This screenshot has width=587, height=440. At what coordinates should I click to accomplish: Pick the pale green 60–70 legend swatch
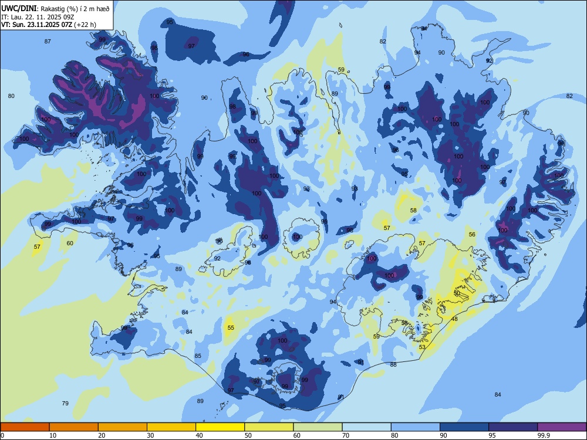[x=318, y=427]
